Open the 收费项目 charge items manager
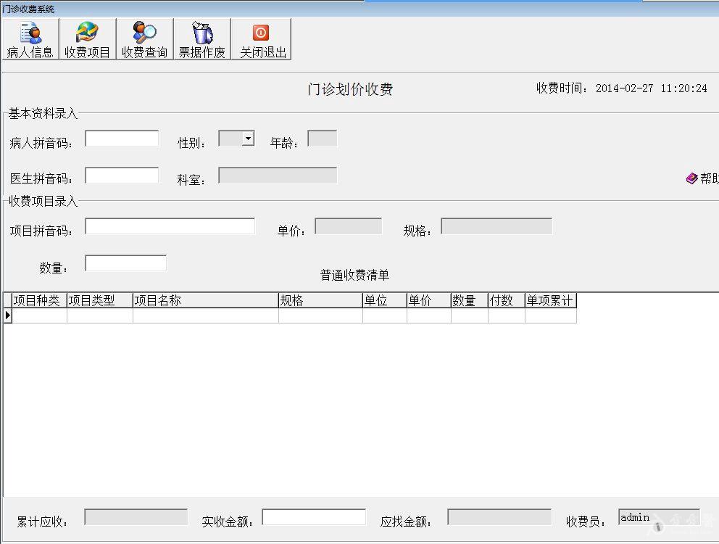The image size is (719, 544). coord(86,39)
